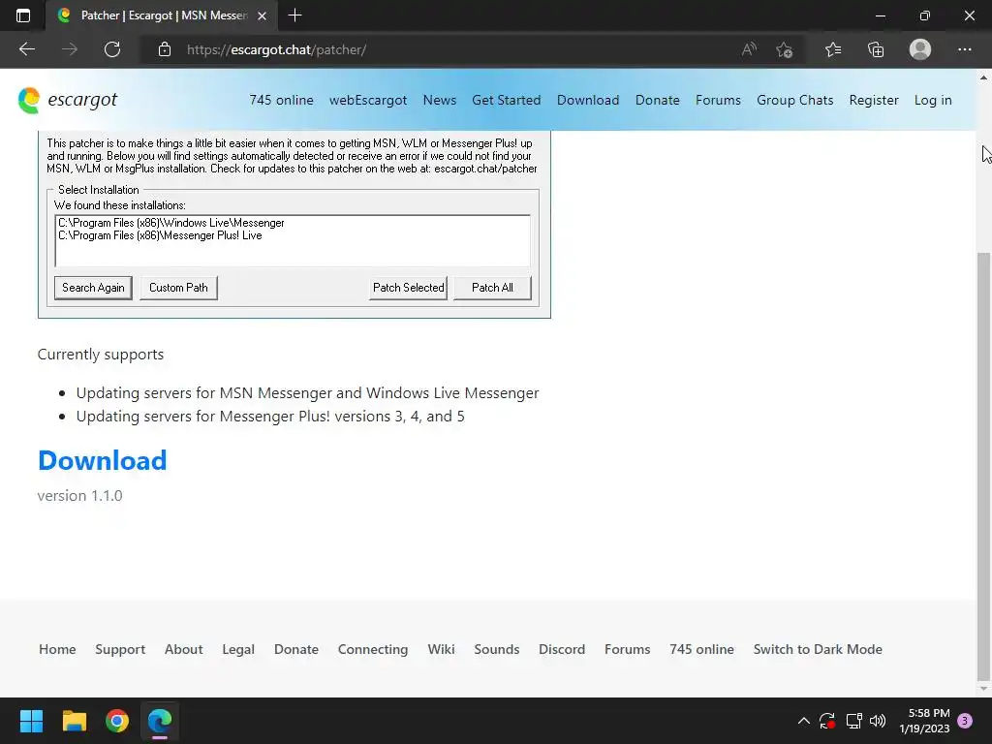Open the Wiki footer link

pos(441,649)
